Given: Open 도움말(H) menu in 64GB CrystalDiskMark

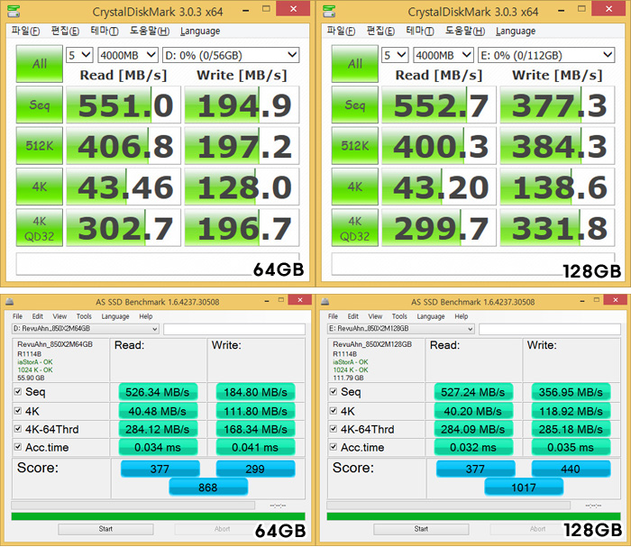Looking at the screenshot, I should coord(150,31).
